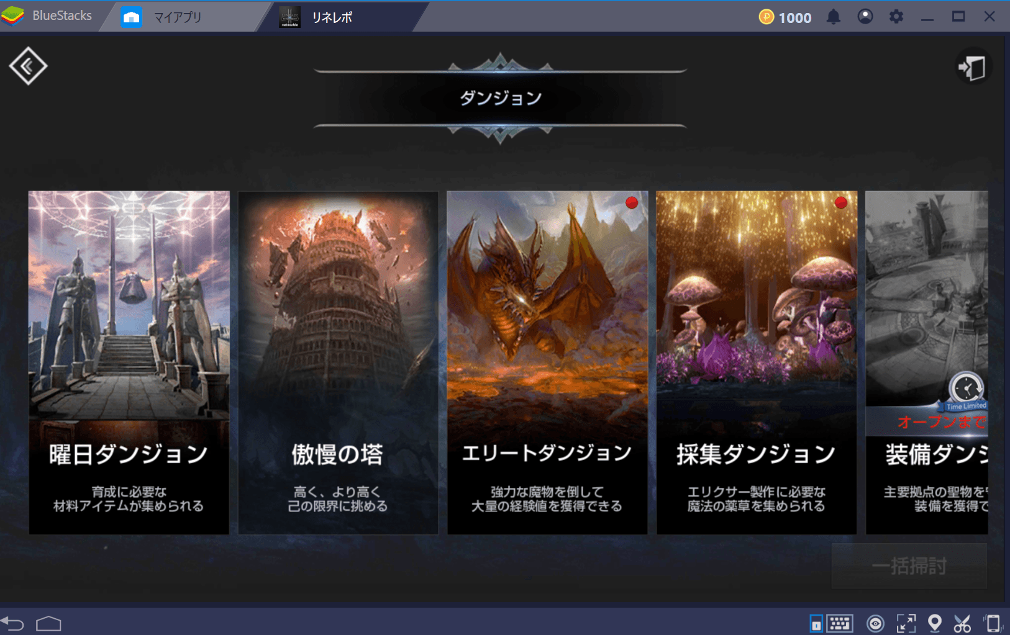The image size is (1010, 635).
Task: Click the text 材料アイテムが集められる
Action: 129,507
